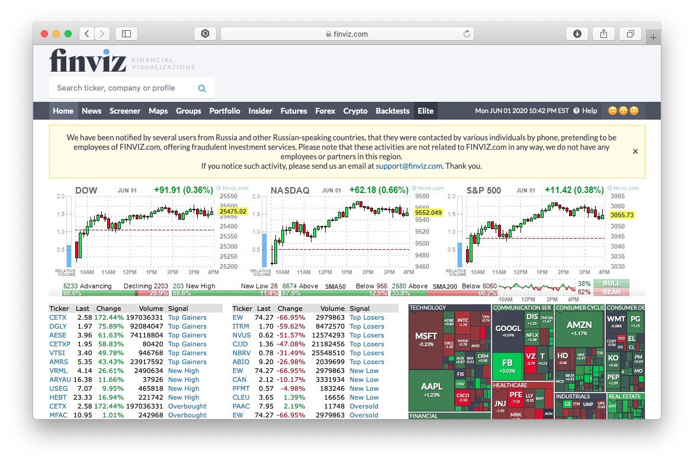Click the first smiley theme emoji
694x463 pixels.
tap(612, 111)
